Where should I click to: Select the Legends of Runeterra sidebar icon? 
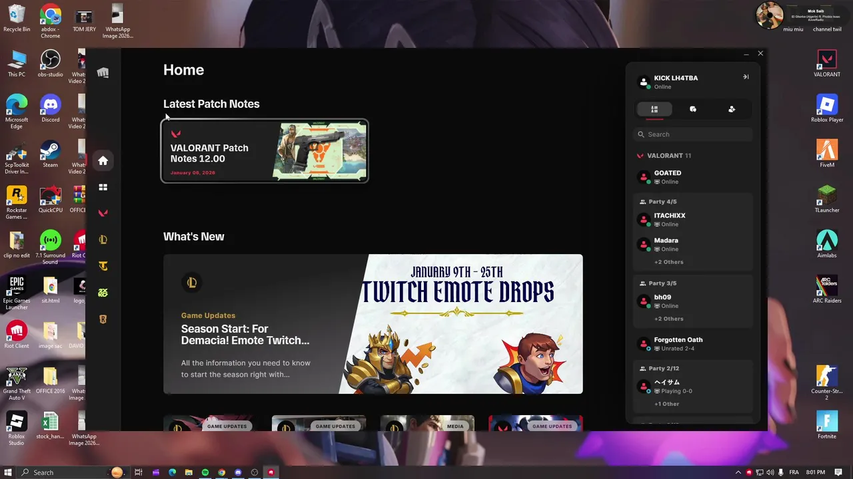coord(103,319)
